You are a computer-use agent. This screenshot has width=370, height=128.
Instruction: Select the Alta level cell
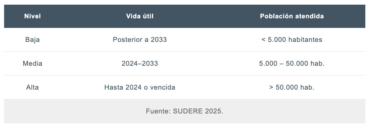[x=32, y=87]
